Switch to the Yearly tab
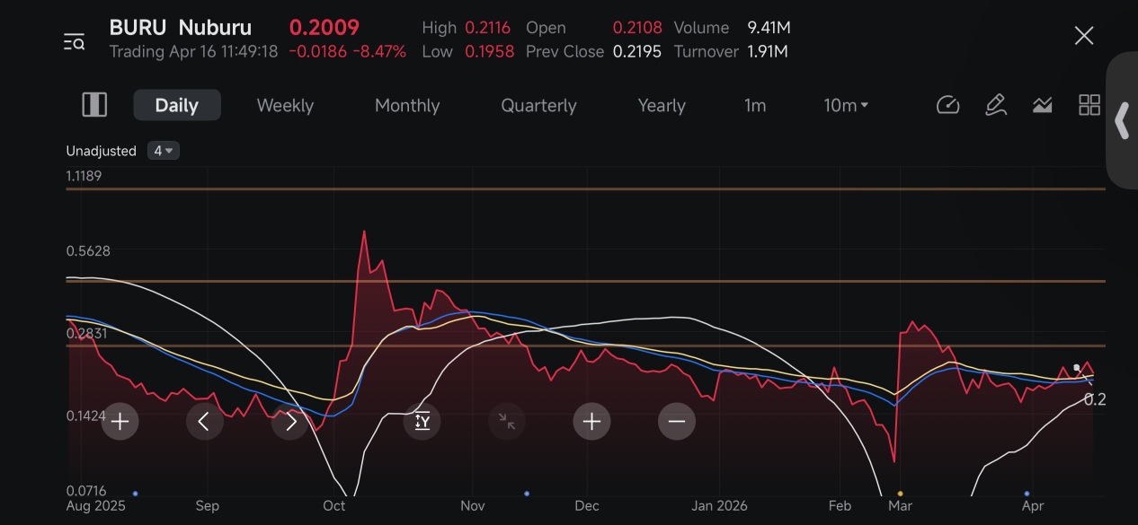 (x=662, y=105)
